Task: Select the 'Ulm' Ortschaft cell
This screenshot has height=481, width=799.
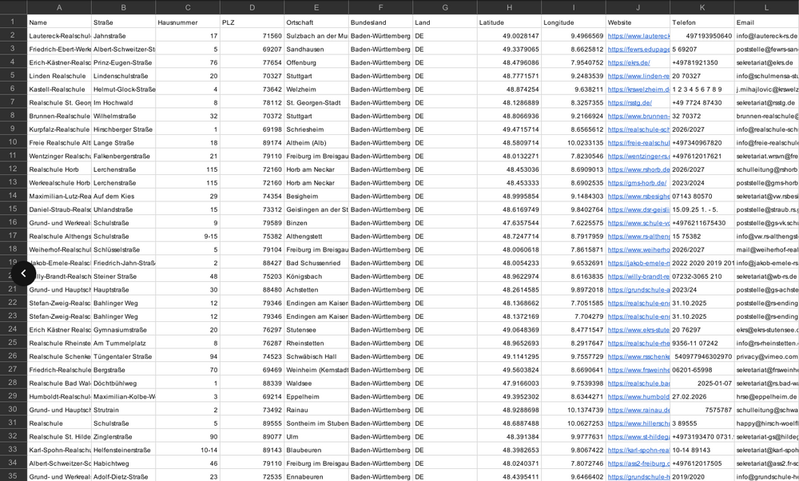Action: coord(316,437)
